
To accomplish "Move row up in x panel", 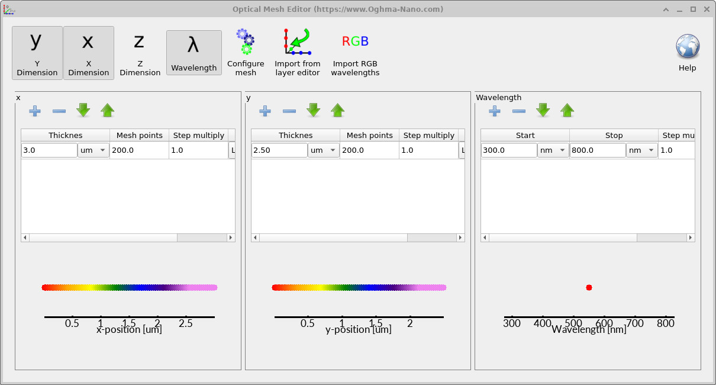I will (x=107, y=110).
